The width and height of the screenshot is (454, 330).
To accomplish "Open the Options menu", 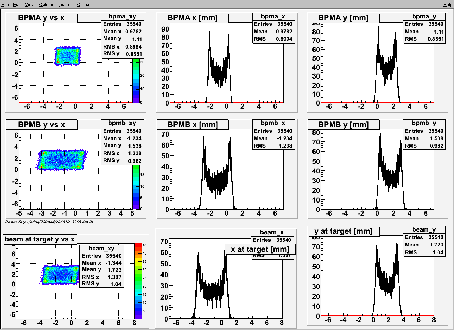I will 46,4.
